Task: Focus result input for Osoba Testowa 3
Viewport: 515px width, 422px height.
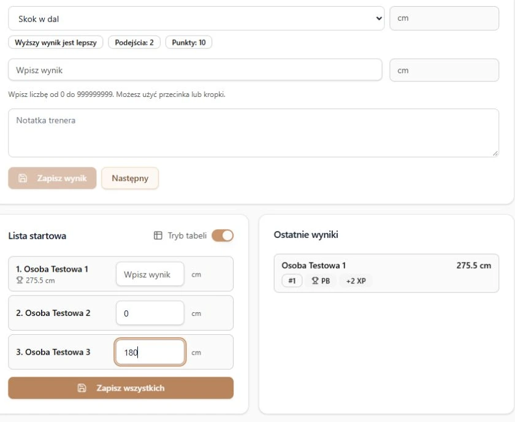Action: pos(150,352)
